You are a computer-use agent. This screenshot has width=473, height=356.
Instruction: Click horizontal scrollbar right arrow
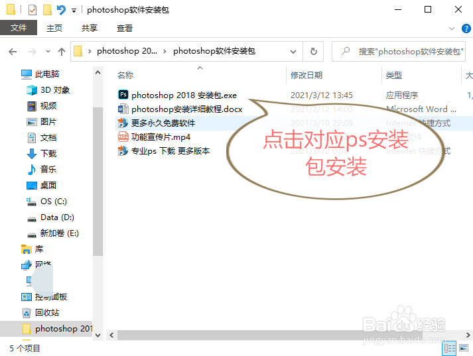point(468,335)
